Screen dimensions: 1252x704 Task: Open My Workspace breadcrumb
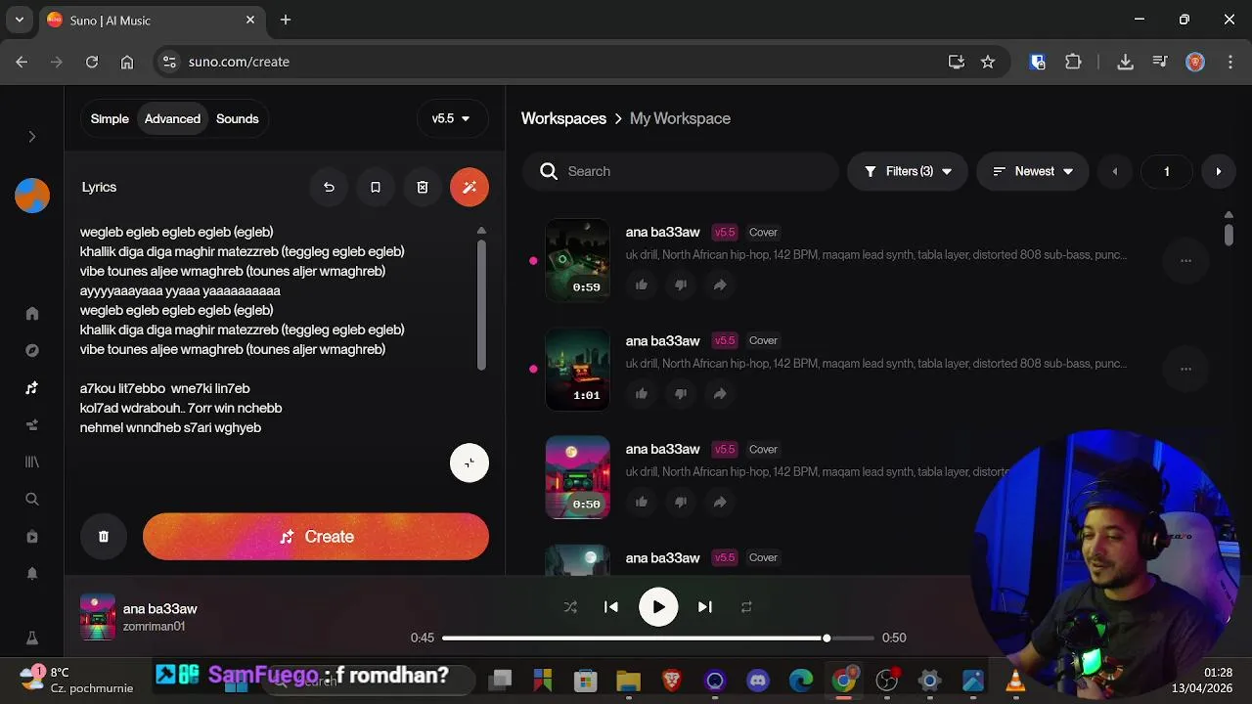click(x=680, y=118)
